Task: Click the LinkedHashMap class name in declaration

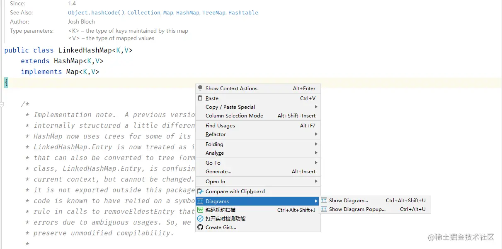Action: click(x=85, y=50)
